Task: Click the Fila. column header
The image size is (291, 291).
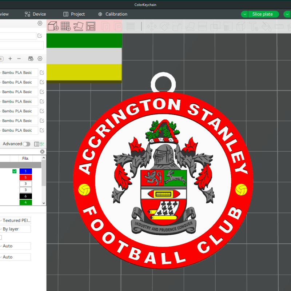Action: pos(25,158)
